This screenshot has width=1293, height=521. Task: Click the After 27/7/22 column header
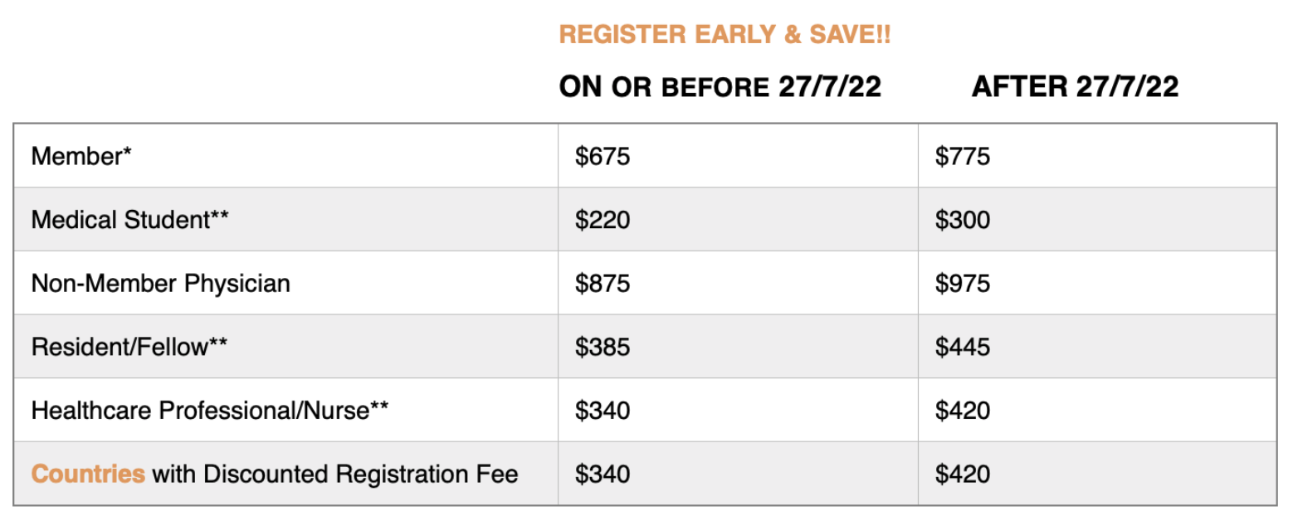tap(1075, 87)
